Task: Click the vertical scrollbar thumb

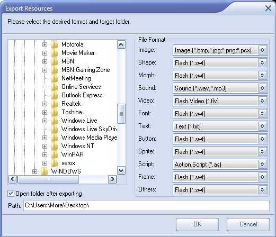Action: tap(121, 114)
